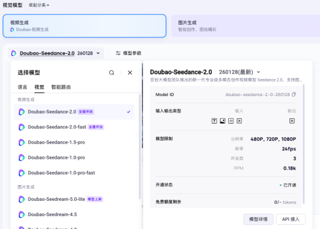Click the 模型参数 sliders icon

point(118,53)
